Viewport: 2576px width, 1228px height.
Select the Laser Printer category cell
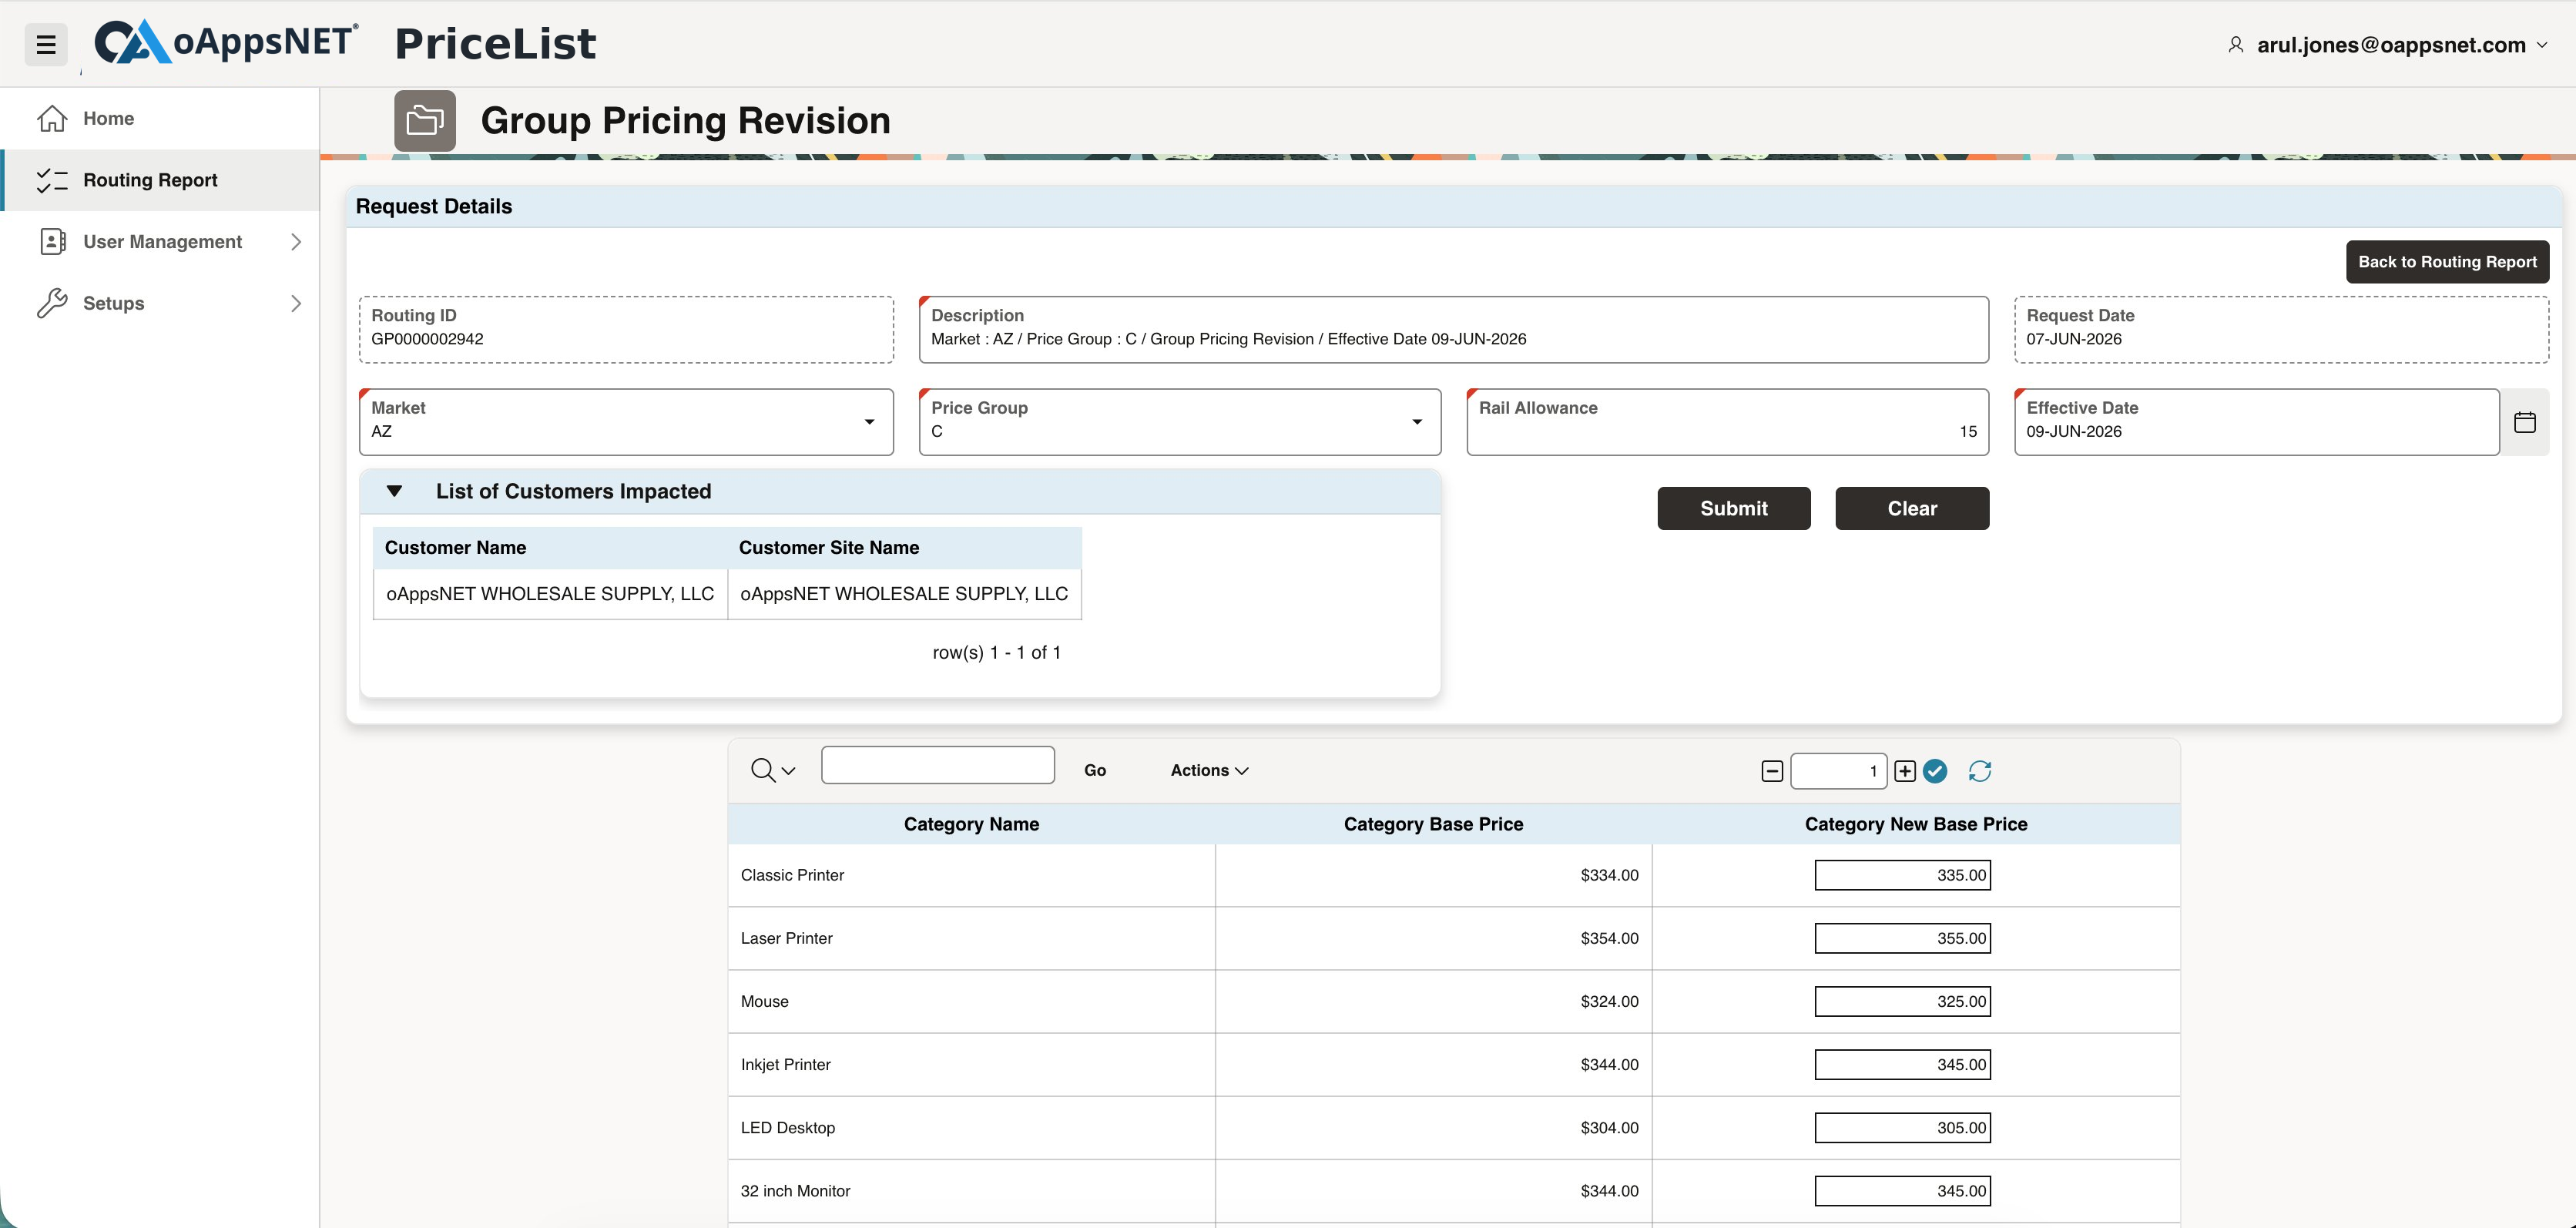coord(971,938)
